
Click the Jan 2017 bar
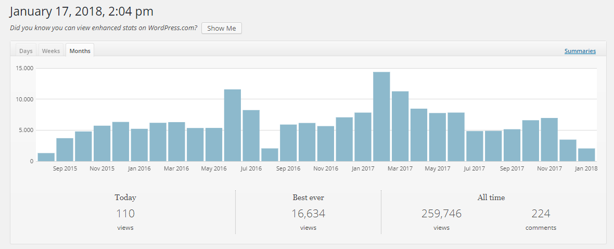[x=363, y=137]
